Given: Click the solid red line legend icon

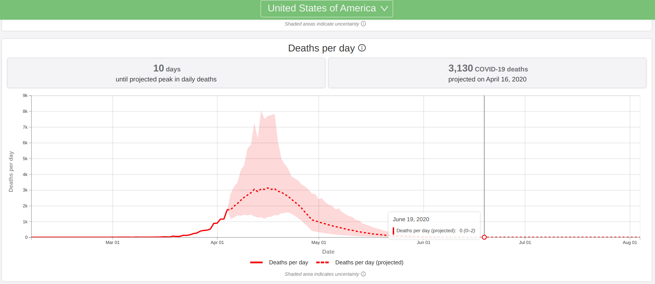Looking at the screenshot, I should 256,263.
